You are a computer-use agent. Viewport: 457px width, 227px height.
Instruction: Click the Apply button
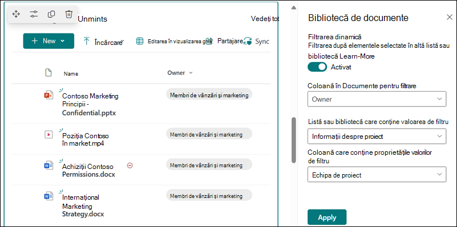327,217
